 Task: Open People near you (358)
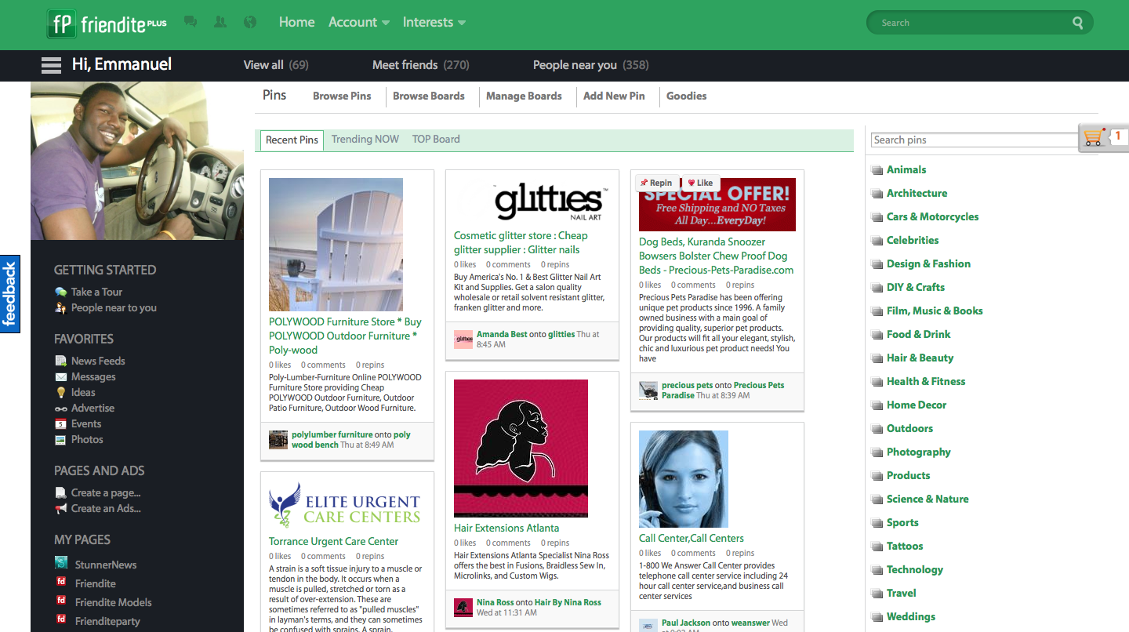(591, 65)
